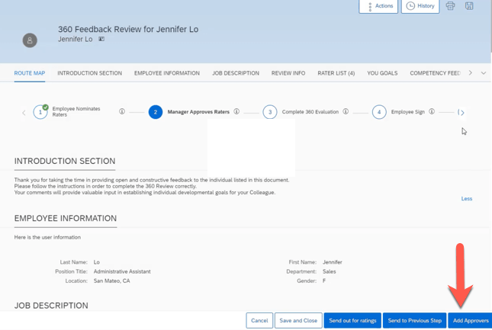Open the History panel
This screenshot has width=492, height=330.
[x=420, y=6]
